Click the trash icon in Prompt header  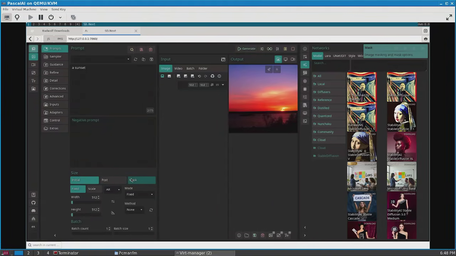tap(151, 50)
